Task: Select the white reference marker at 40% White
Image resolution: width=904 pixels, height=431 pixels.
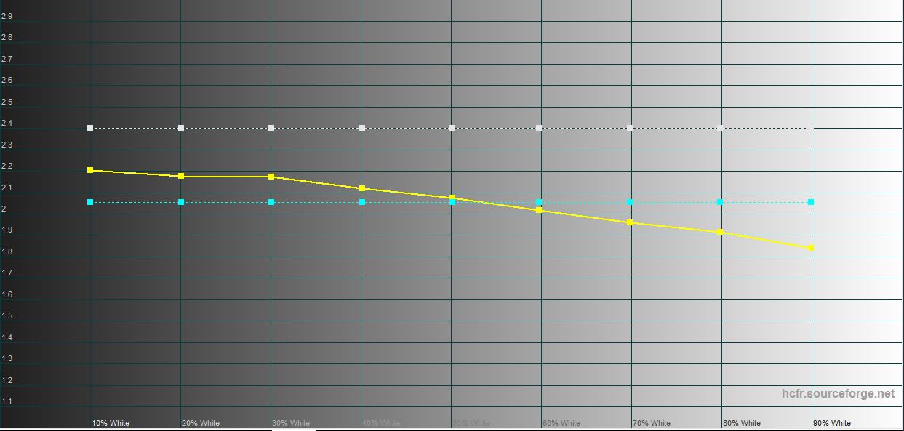Action: pos(362,128)
